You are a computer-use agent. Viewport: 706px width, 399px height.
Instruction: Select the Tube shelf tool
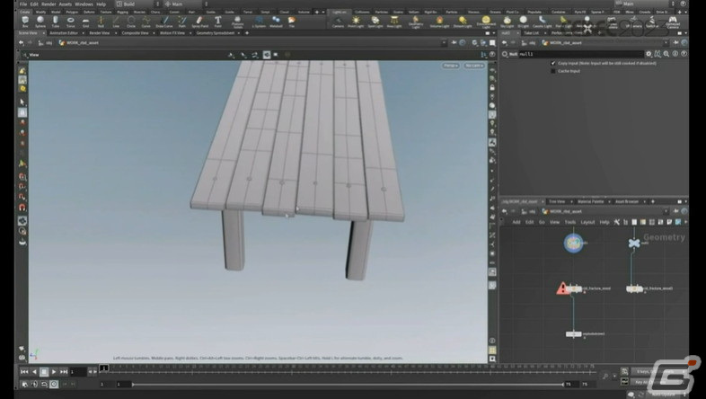[x=56, y=22]
